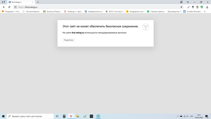211x119 pixels.
Task: Show hidden system tray icons
Action: (178, 116)
